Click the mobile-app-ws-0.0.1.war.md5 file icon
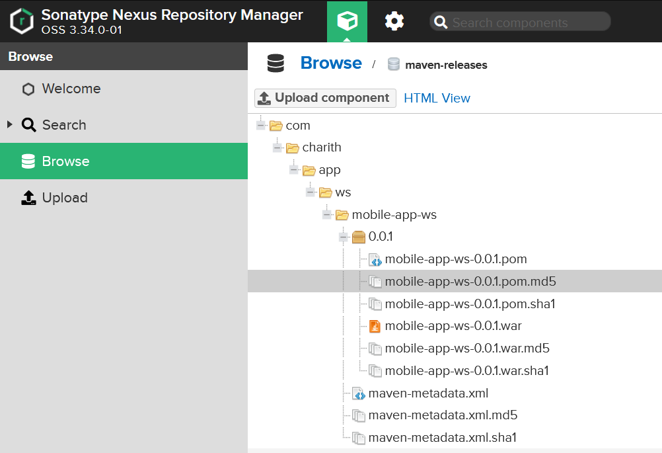 [375, 349]
